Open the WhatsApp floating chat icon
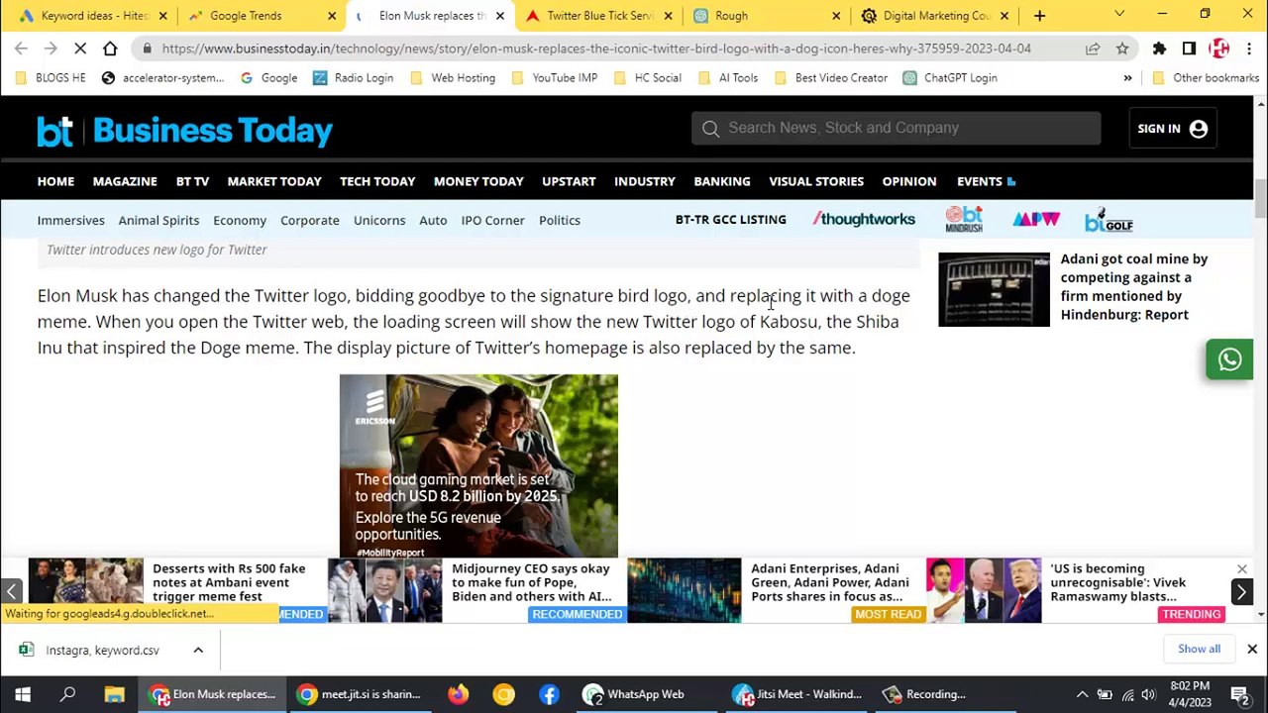The image size is (1268, 713). coord(1229,359)
